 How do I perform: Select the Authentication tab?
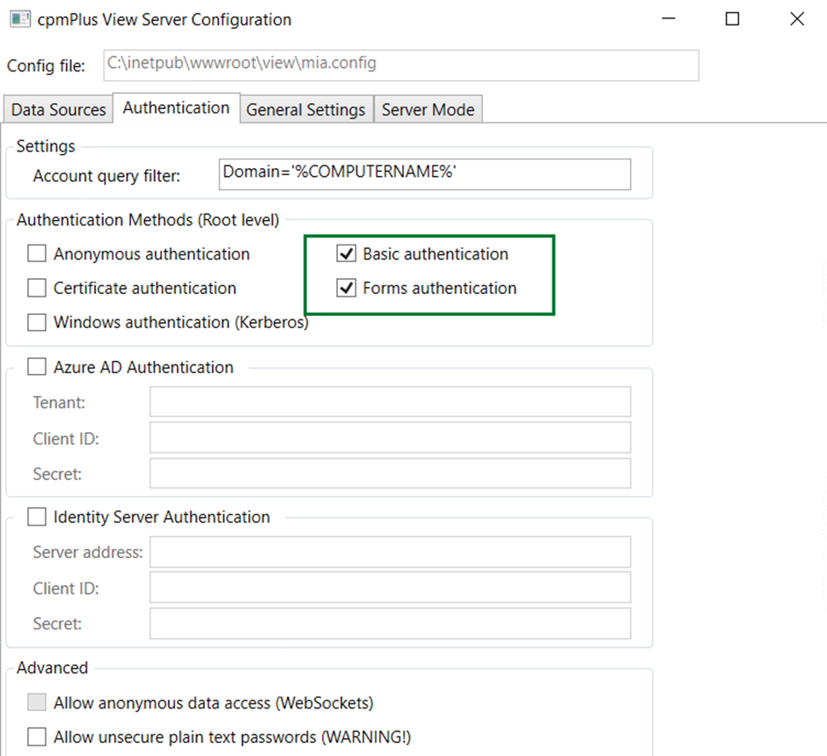pos(176,108)
